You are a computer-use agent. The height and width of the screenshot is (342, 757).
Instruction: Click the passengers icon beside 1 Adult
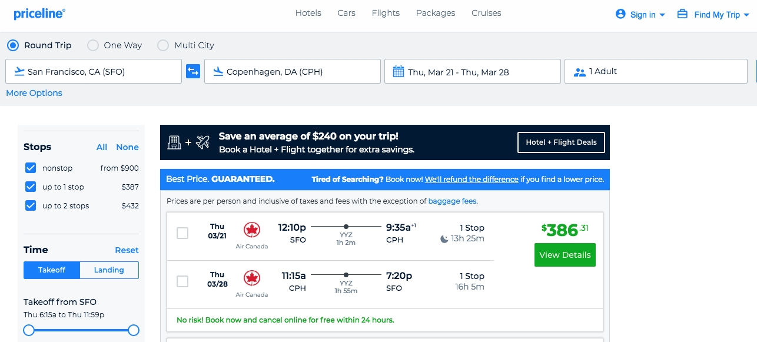(x=580, y=72)
